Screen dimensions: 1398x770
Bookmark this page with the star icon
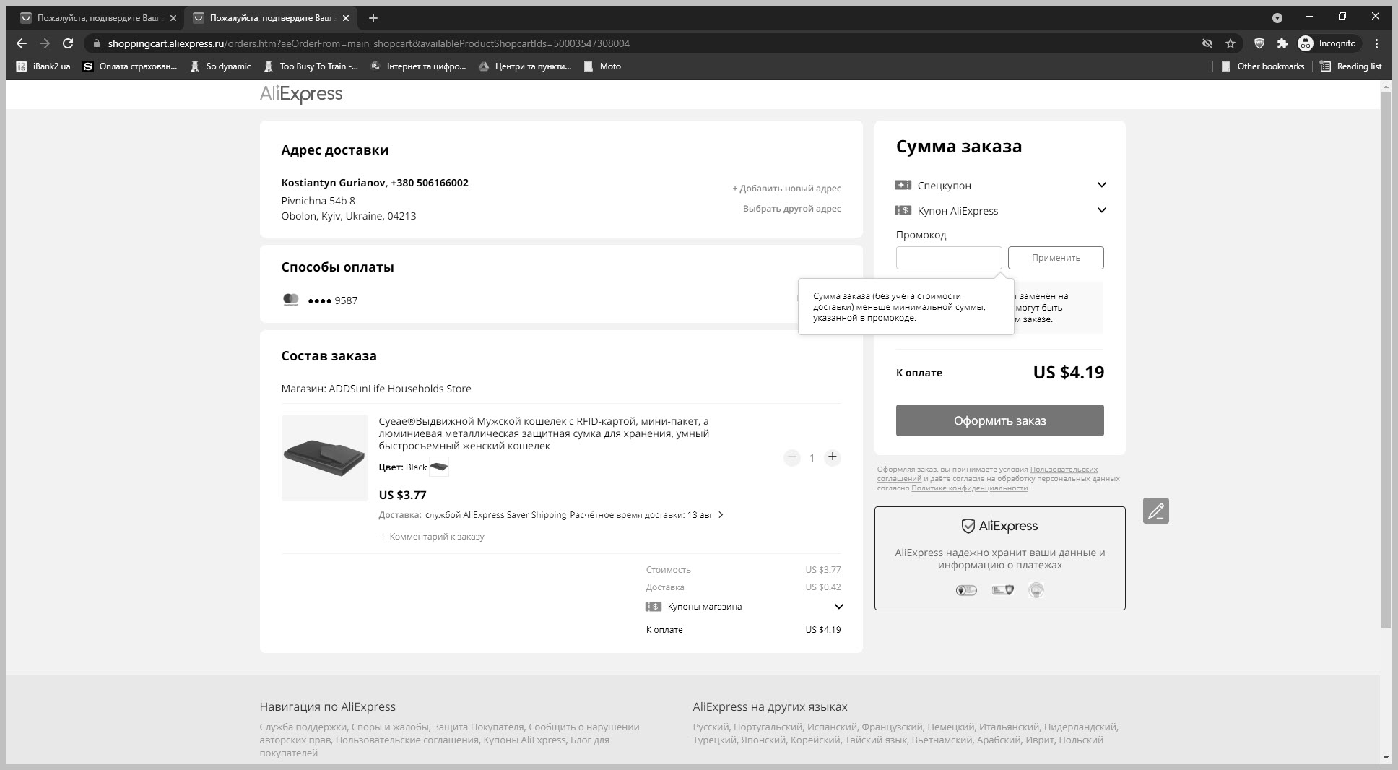click(x=1230, y=43)
